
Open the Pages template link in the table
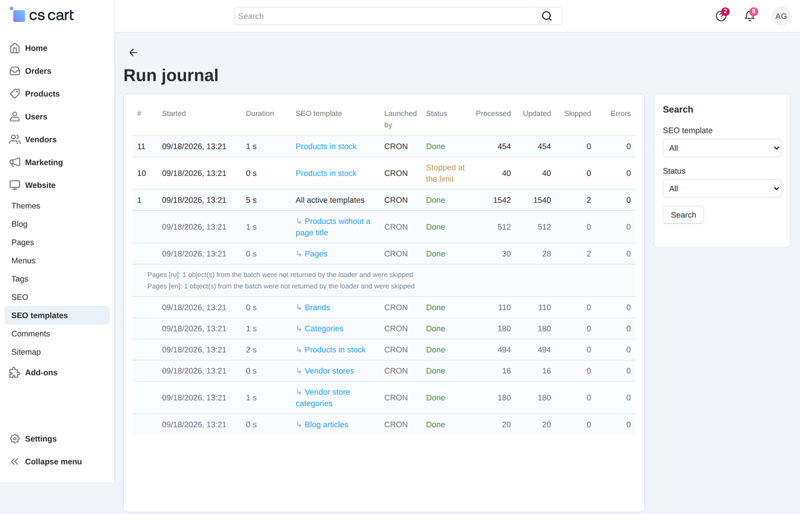316,254
